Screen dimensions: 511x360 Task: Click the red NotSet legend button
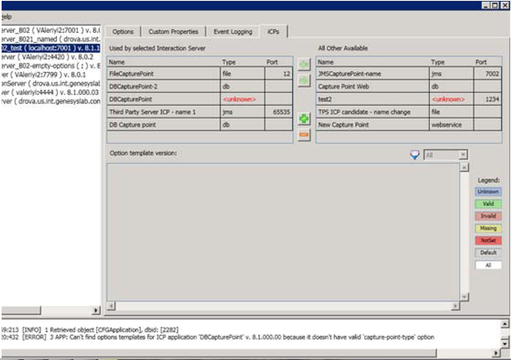488,241
